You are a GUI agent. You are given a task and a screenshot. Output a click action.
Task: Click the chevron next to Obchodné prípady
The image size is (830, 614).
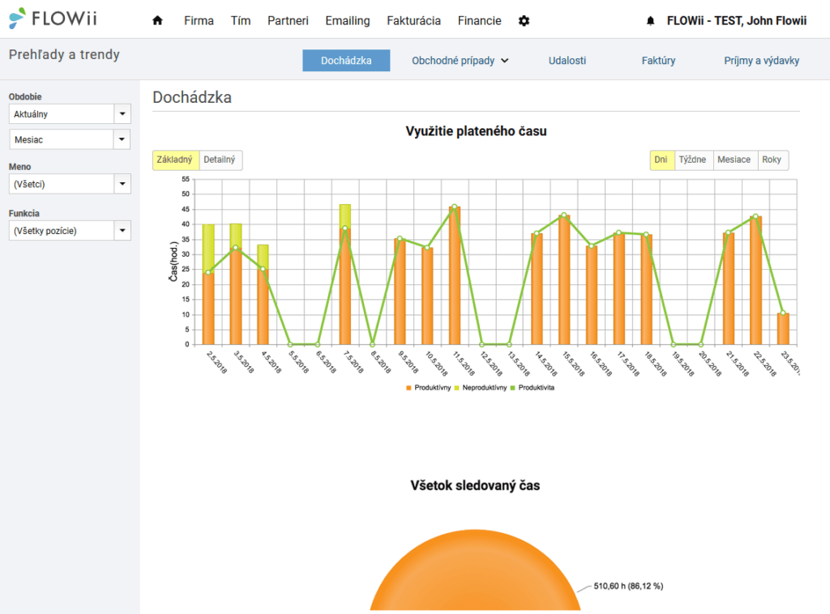(x=504, y=61)
